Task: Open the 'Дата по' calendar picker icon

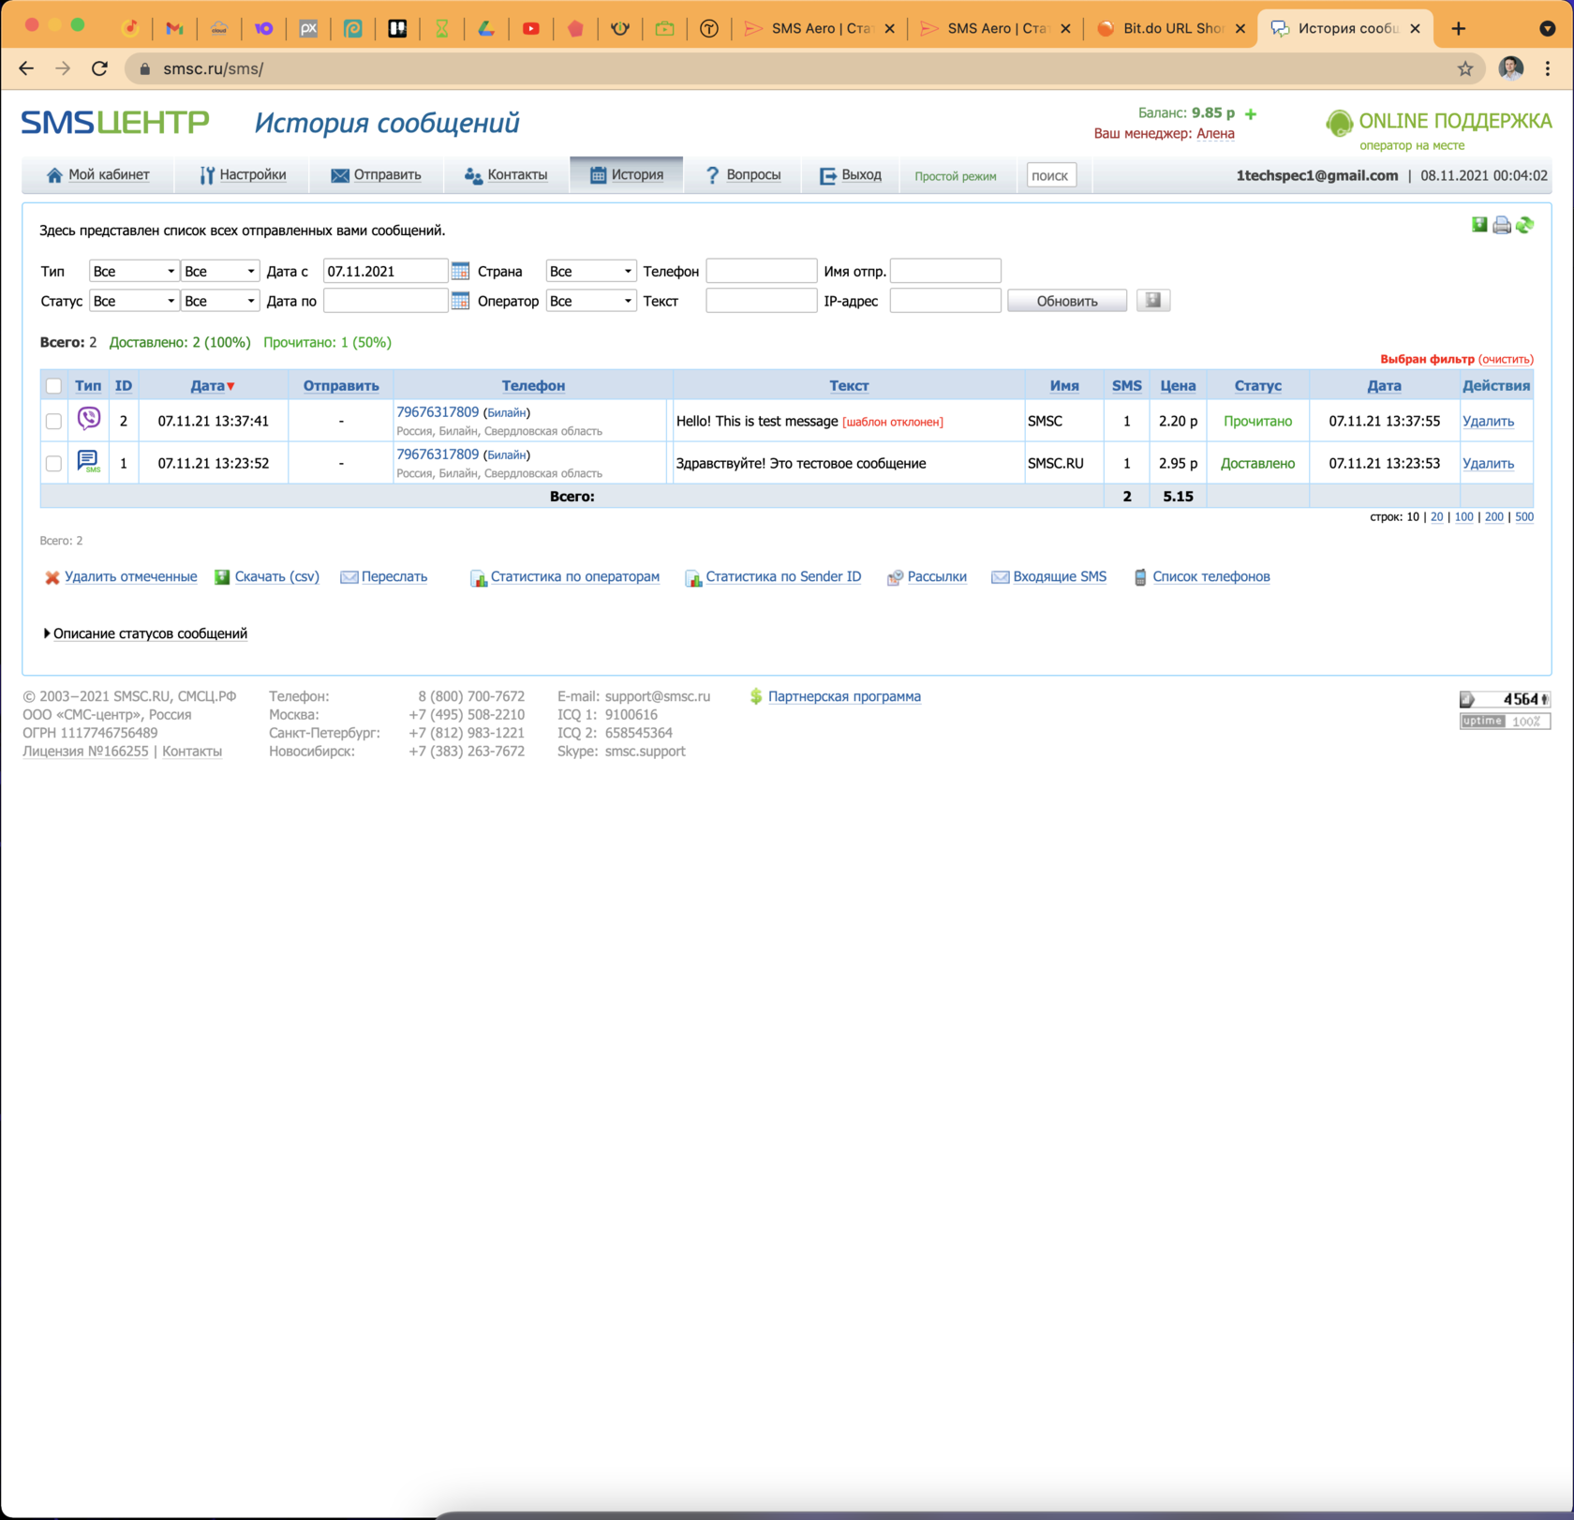Action: click(x=460, y=301)
